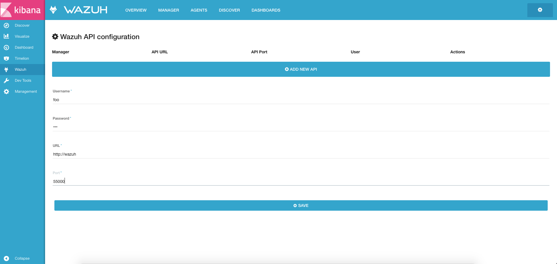
Task: Switch to the MANAGER tab
Action: coord(169,10)
